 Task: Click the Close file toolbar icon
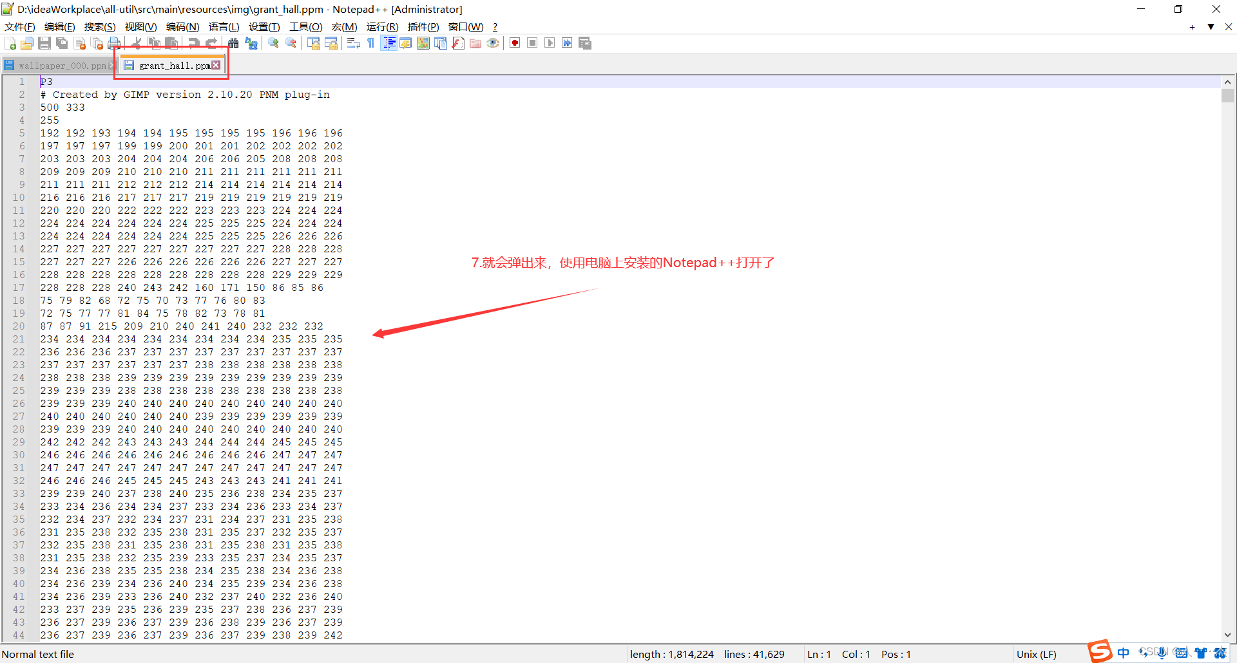click(80, 43)
